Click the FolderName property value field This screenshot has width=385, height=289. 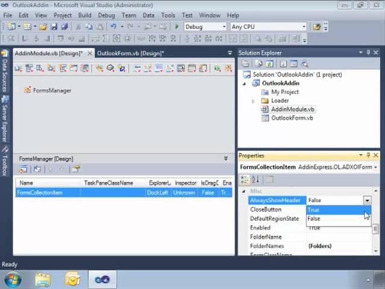(x=339, y=237)
